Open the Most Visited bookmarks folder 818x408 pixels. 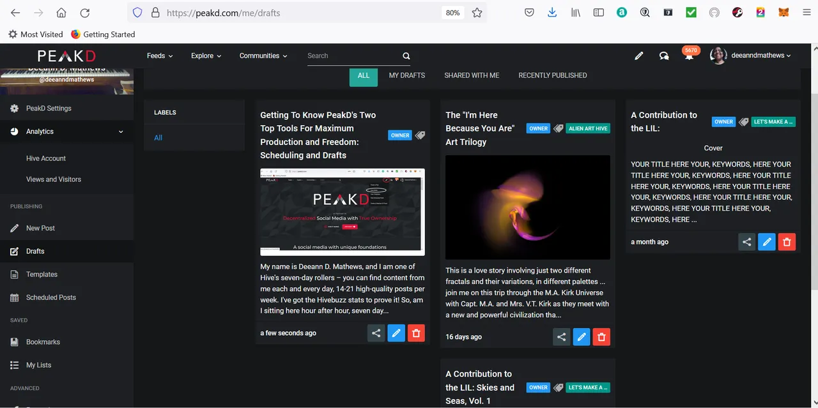(x=36, y=34)
